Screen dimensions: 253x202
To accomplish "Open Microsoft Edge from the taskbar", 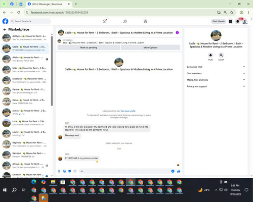I will [x=34, y=182].
